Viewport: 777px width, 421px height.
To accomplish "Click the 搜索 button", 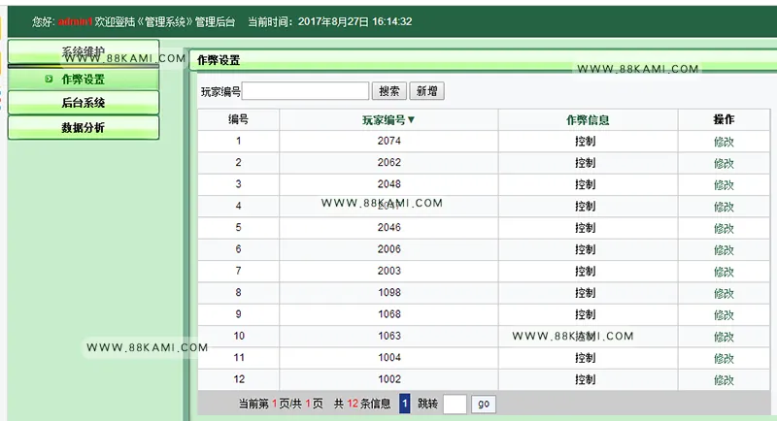I will [389, 91].
